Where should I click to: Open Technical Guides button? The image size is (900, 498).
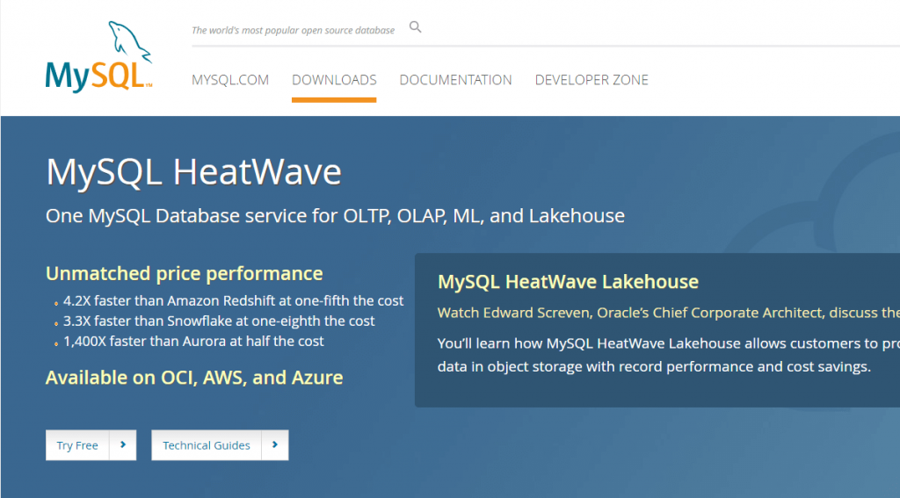pos(207,444)
